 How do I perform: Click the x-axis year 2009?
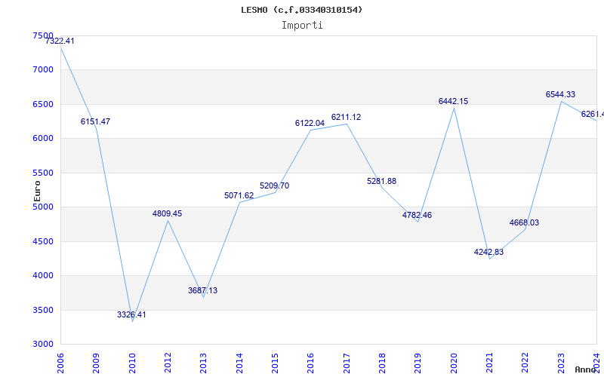click(97, 363)
